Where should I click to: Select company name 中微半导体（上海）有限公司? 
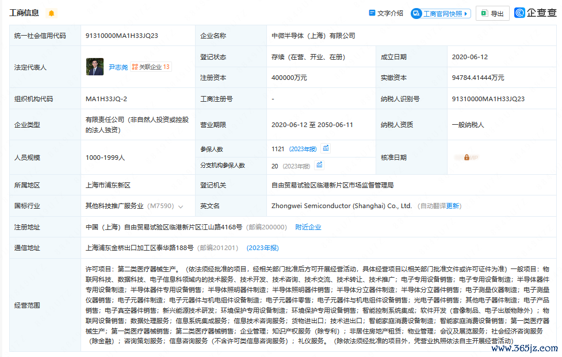tap(314, 36)
